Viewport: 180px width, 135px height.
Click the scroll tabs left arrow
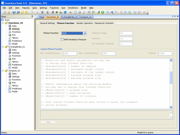click(x=172, y=16)
